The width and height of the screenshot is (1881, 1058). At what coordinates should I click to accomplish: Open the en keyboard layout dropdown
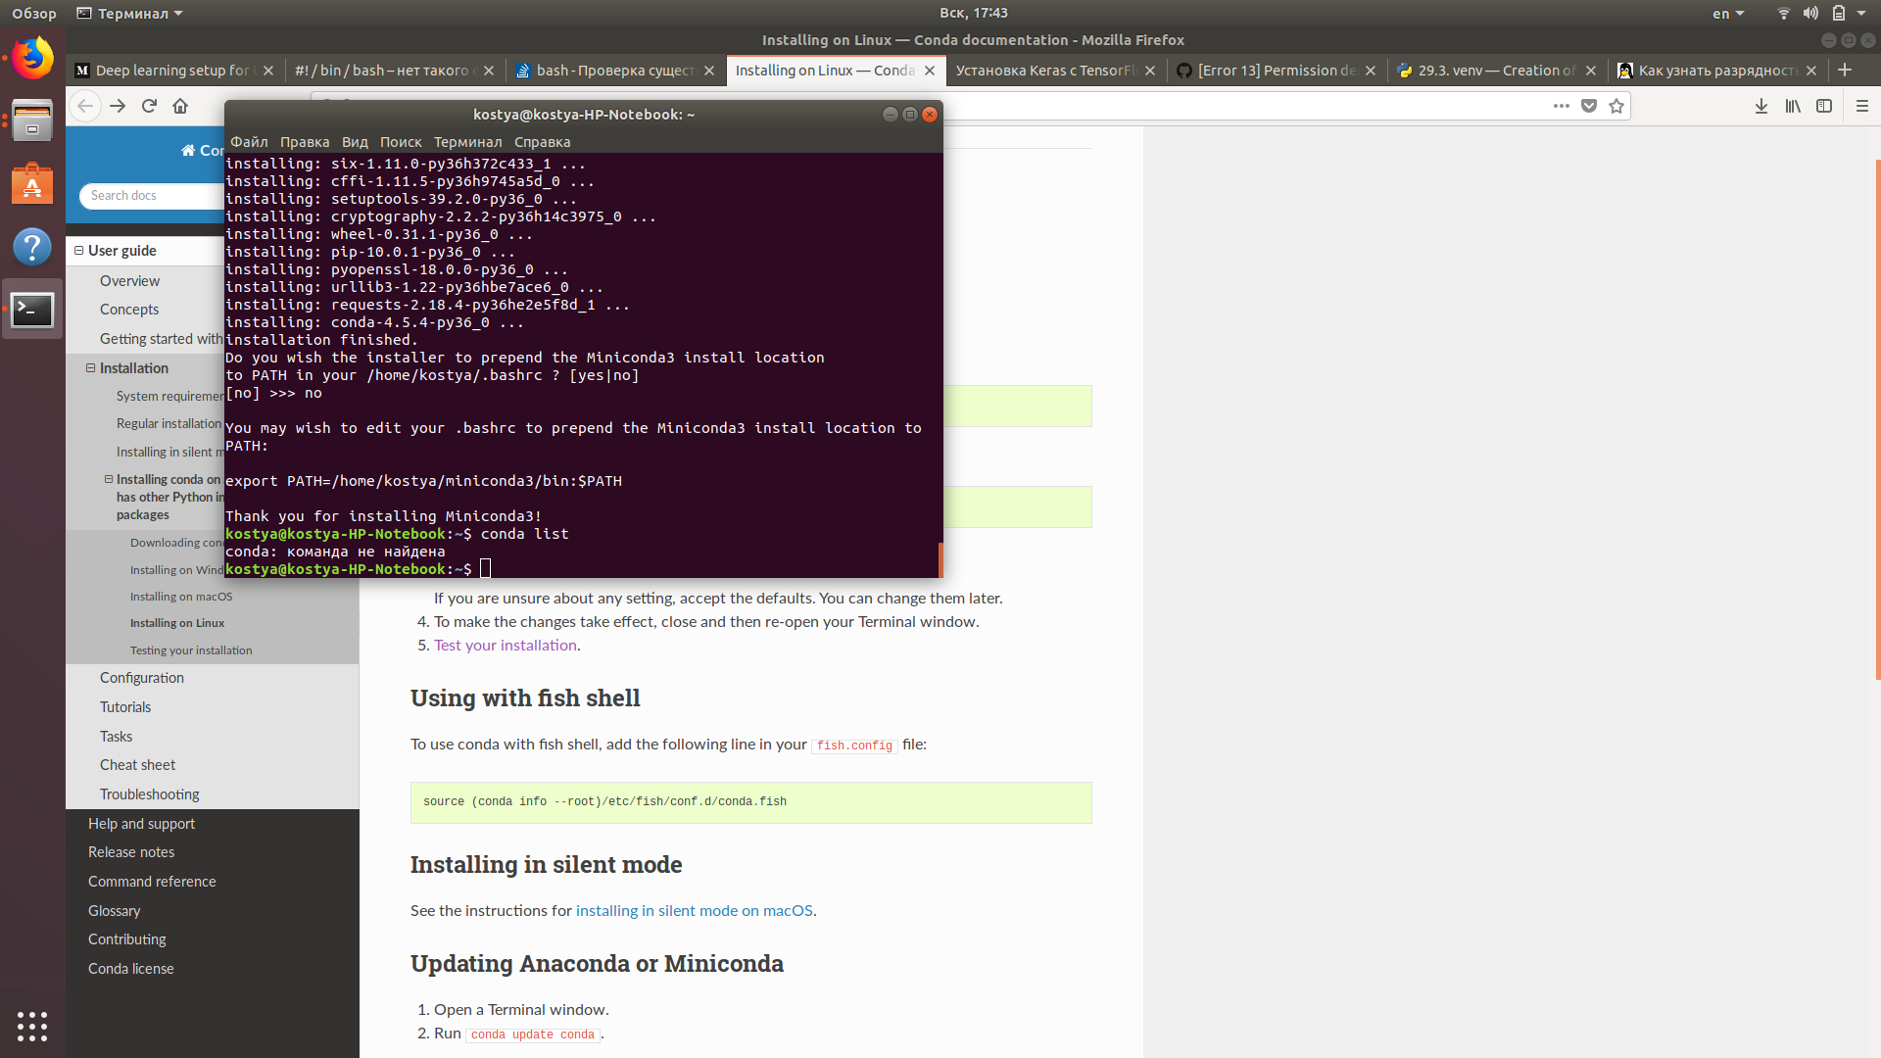pyautogui.click(x=1728, y=13)
